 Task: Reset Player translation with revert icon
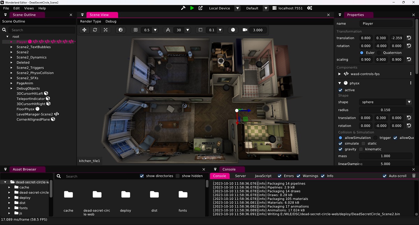pyautogui.click(x=409, y=38)
